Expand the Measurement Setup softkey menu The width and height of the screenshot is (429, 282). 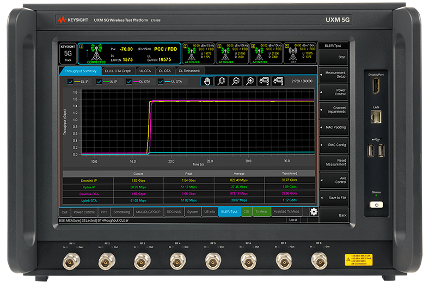334,75
